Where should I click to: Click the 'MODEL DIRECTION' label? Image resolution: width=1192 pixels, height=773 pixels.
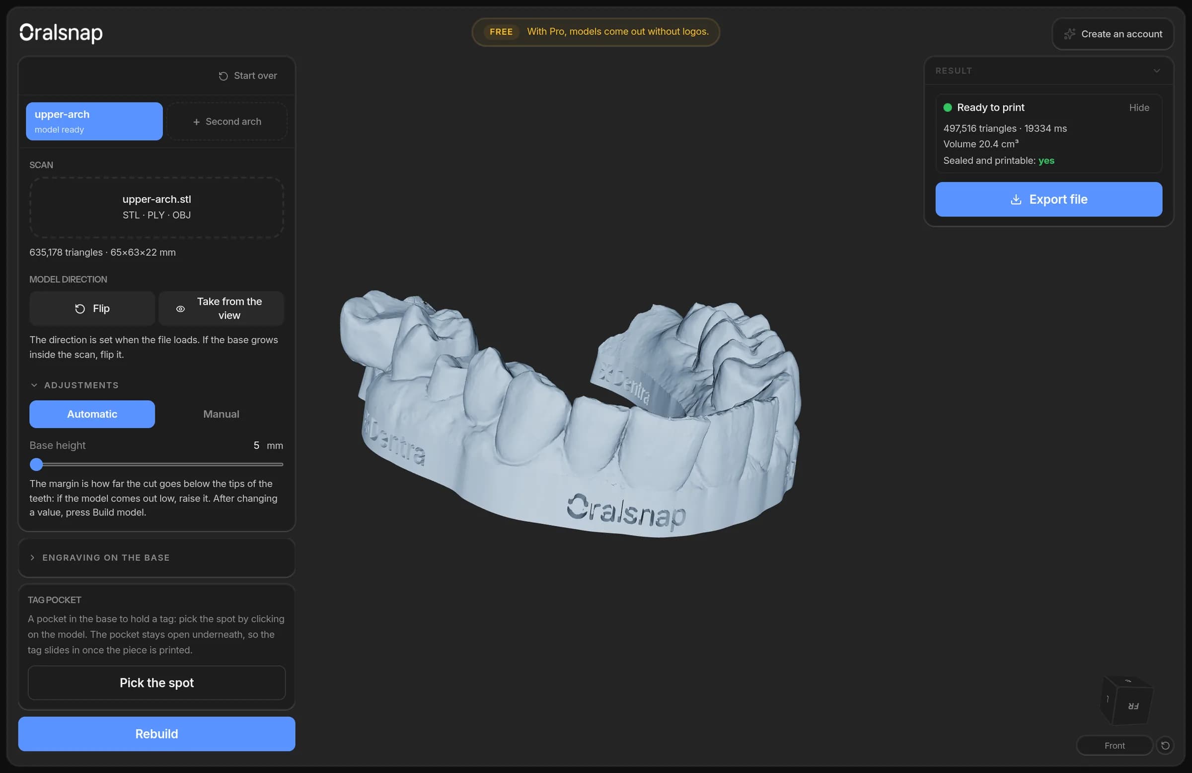68,280
